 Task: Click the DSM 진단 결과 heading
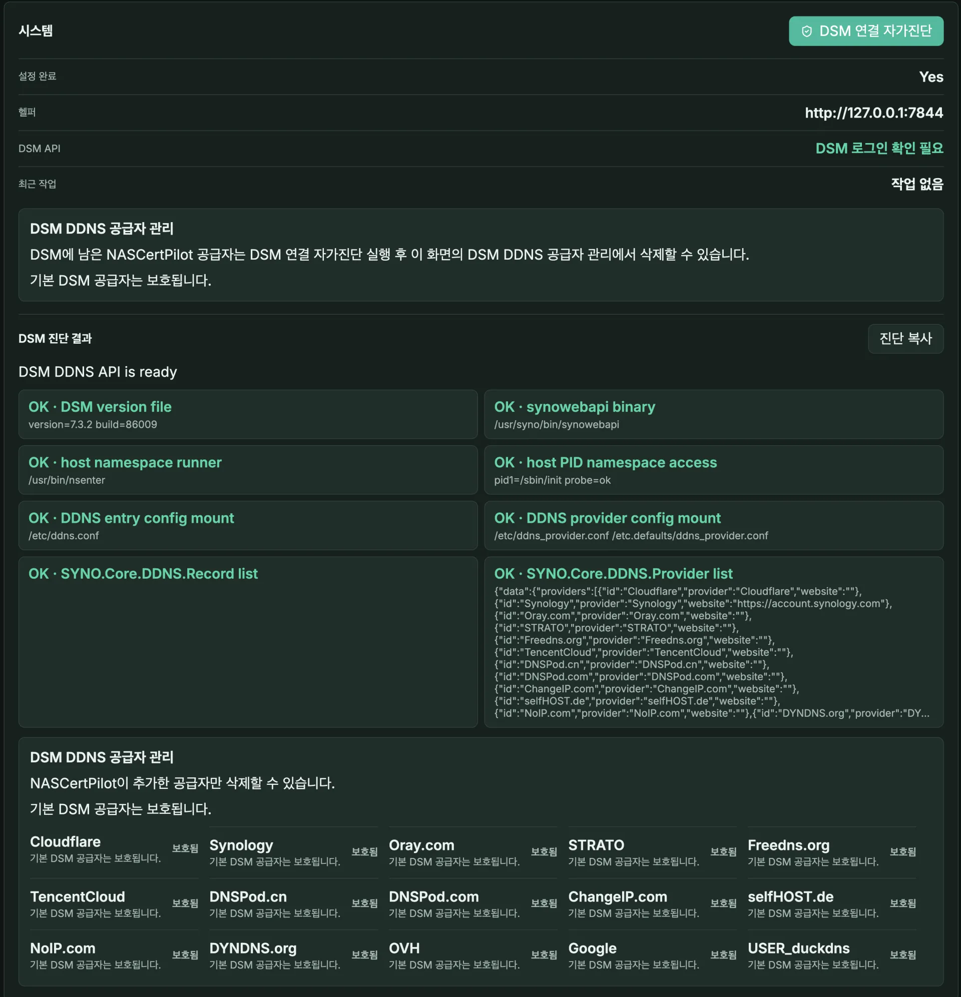[x=55, y=339]
